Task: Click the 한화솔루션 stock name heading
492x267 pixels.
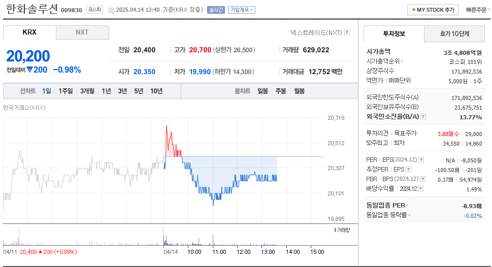Action: click(31, 9)
